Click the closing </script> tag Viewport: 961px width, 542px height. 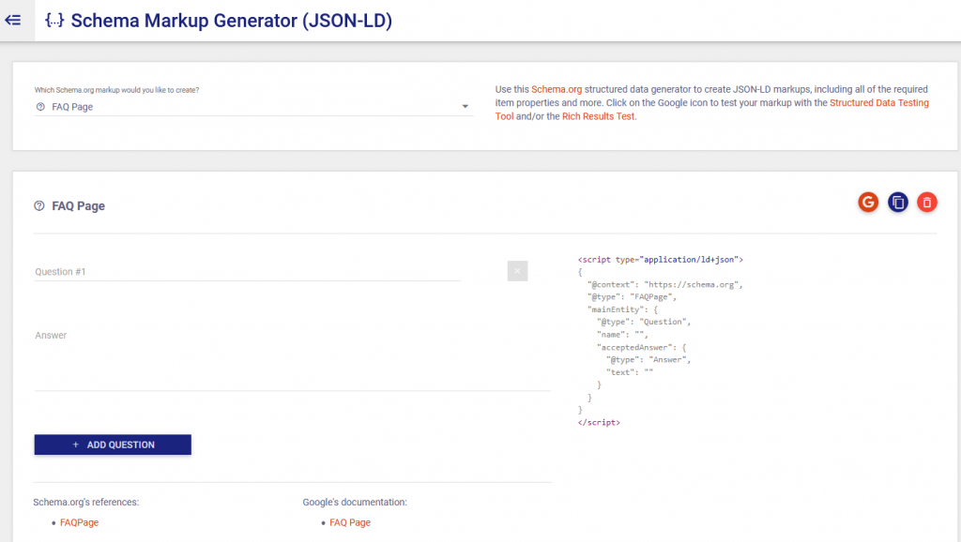pos(599,423)
